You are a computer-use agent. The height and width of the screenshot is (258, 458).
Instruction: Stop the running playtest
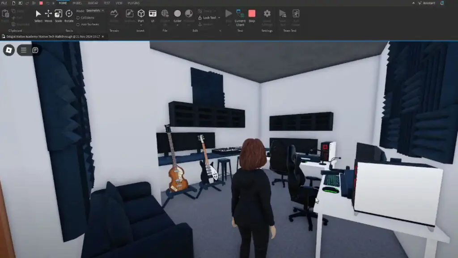[252, 15]
